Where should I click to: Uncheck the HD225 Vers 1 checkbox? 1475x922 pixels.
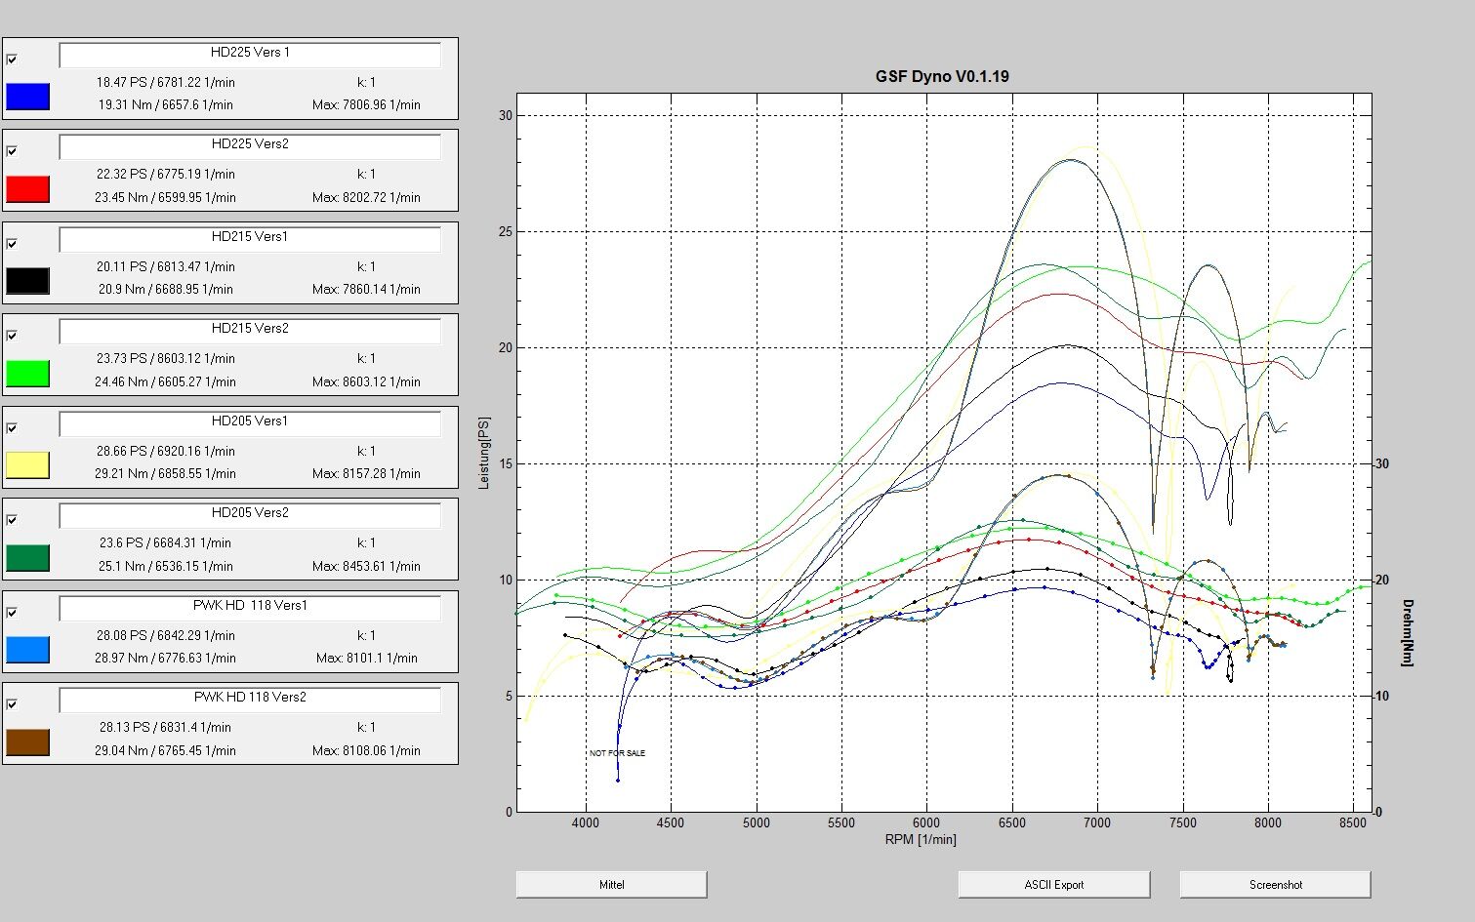click(12, 60)
